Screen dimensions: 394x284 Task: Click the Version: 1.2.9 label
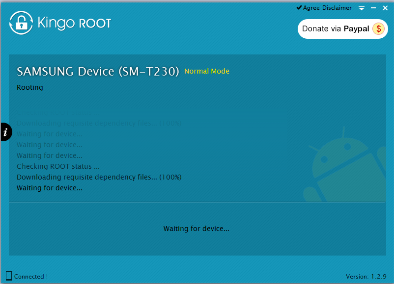point(366,277)
